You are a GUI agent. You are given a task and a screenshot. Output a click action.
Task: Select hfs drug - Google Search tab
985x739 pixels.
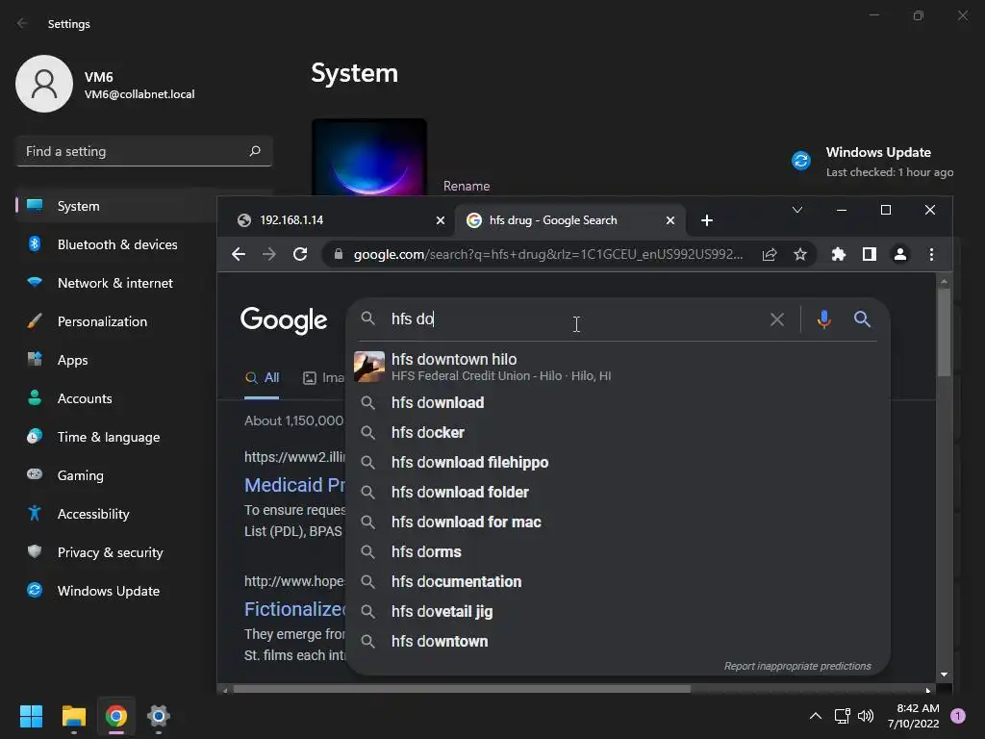tap(569, 220)
